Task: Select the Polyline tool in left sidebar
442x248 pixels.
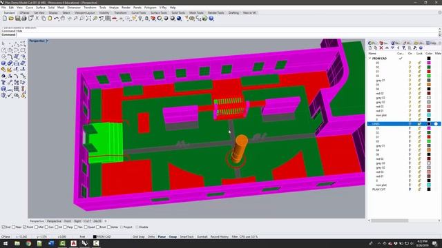Action: click(x=17, y=43)
